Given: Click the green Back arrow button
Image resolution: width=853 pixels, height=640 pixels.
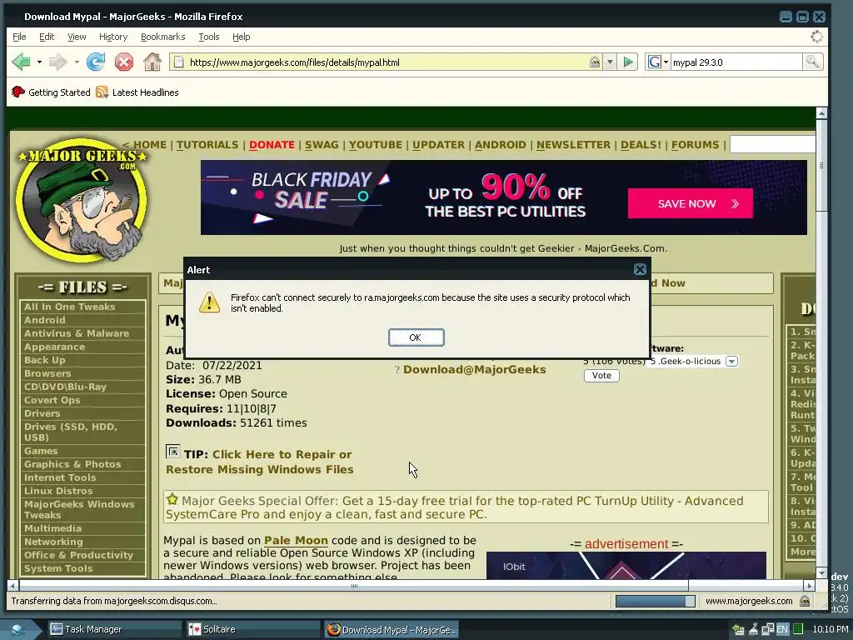Looking at the screenshot, I should tap(21, 62).
